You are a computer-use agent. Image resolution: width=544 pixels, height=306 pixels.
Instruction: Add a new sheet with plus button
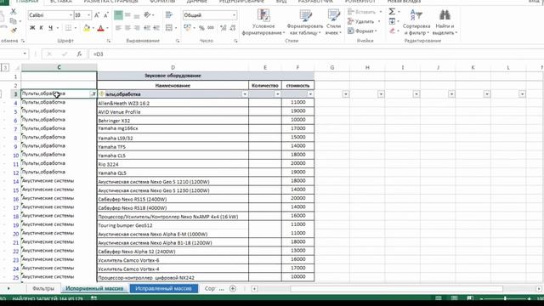(233, 288)
